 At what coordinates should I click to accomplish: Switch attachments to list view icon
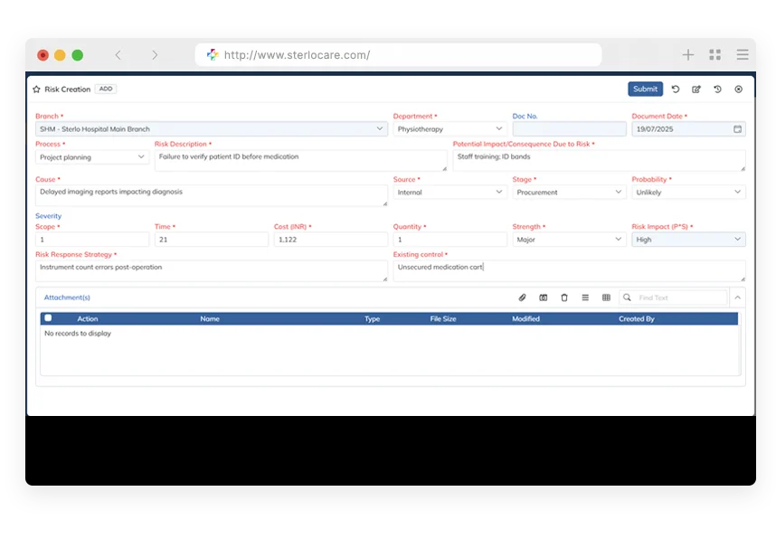[x=585, y=298]
